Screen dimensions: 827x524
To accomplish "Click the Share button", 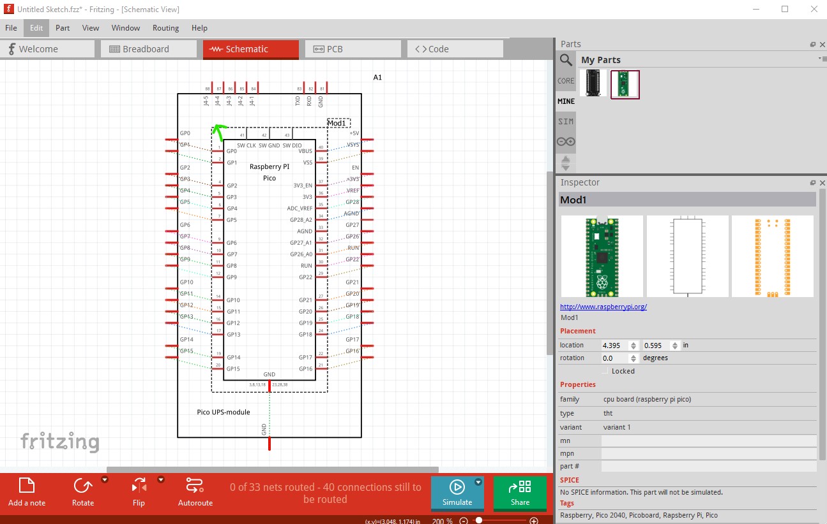I will (520, 493).
